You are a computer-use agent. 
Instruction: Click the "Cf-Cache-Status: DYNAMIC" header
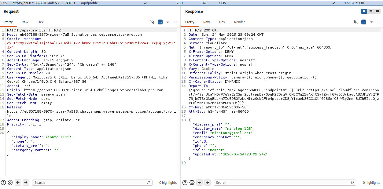(214, 82)
